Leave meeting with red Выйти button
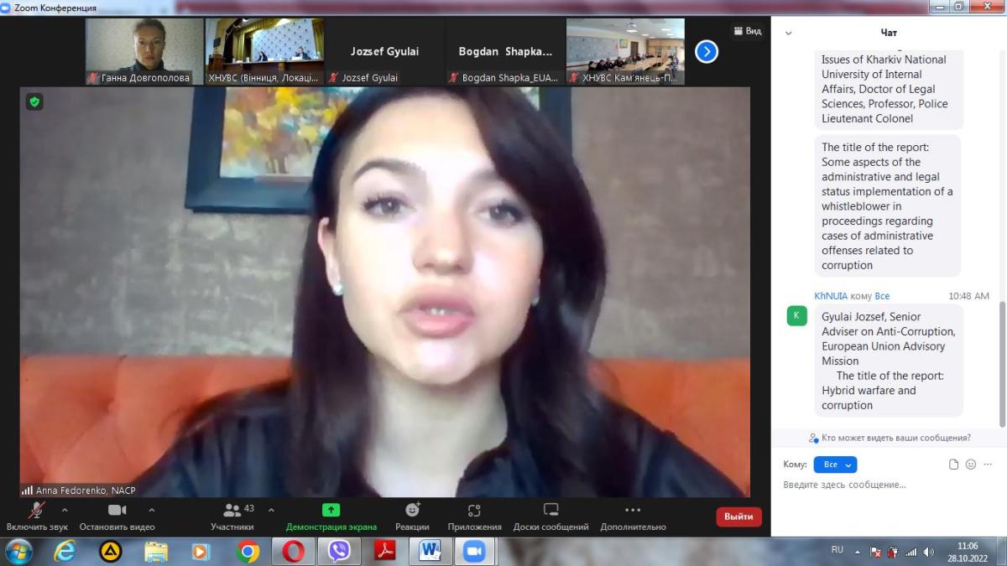1007x566 pixels. pyautogui.click(x=739, y=517)
